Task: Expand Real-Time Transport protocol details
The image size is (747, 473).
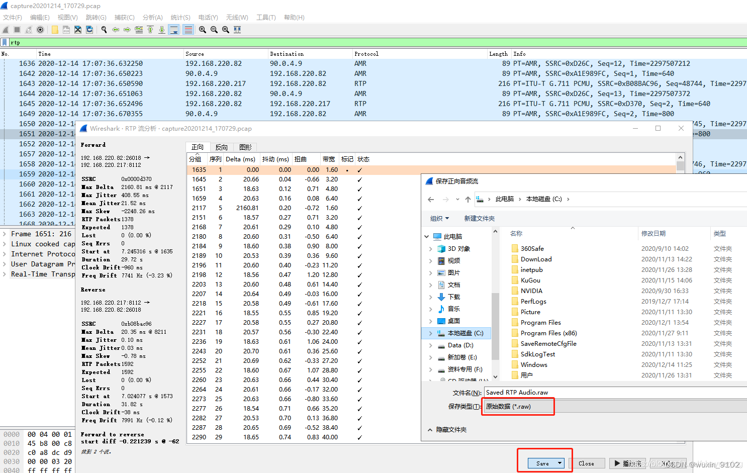Action: tap(4, 273)
